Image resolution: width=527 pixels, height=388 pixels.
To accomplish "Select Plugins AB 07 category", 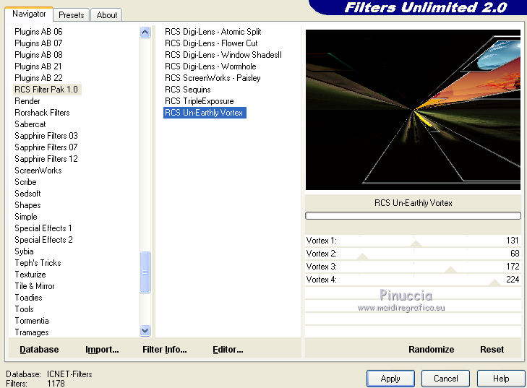I will [38, 43].
